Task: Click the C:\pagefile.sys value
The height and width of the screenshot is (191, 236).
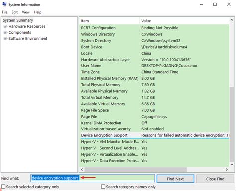Action: pos(154,117)
